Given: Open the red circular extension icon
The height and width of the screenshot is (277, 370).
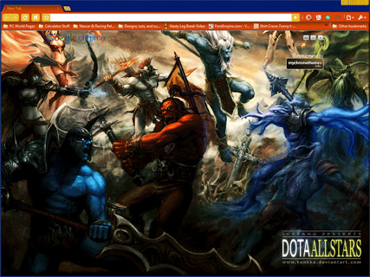Looking at the screenshot, I should point(308,17).
